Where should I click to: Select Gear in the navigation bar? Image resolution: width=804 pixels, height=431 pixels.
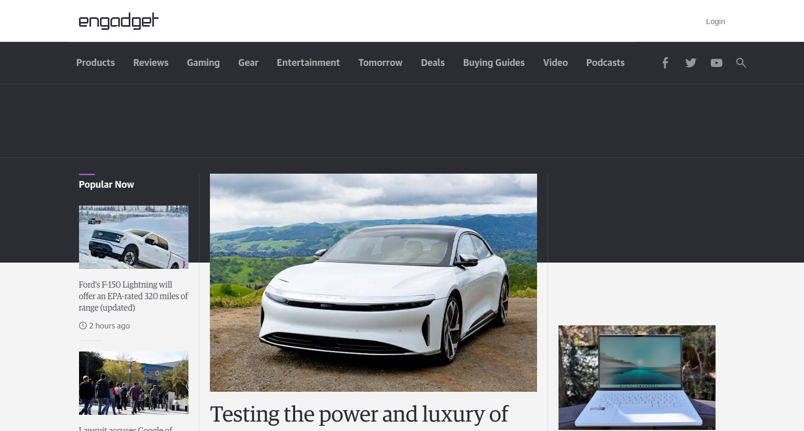[x=248, y=63]
